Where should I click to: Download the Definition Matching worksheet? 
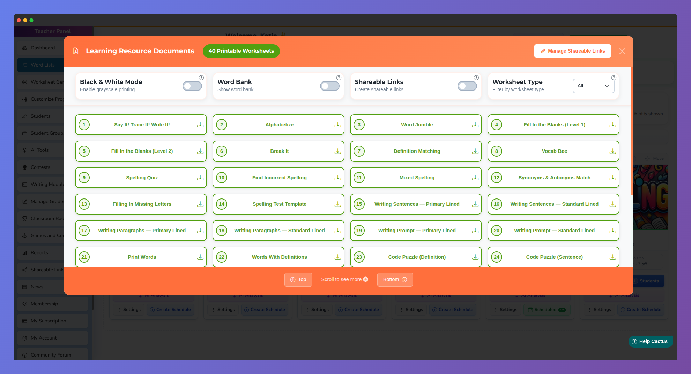pos(475,151)
